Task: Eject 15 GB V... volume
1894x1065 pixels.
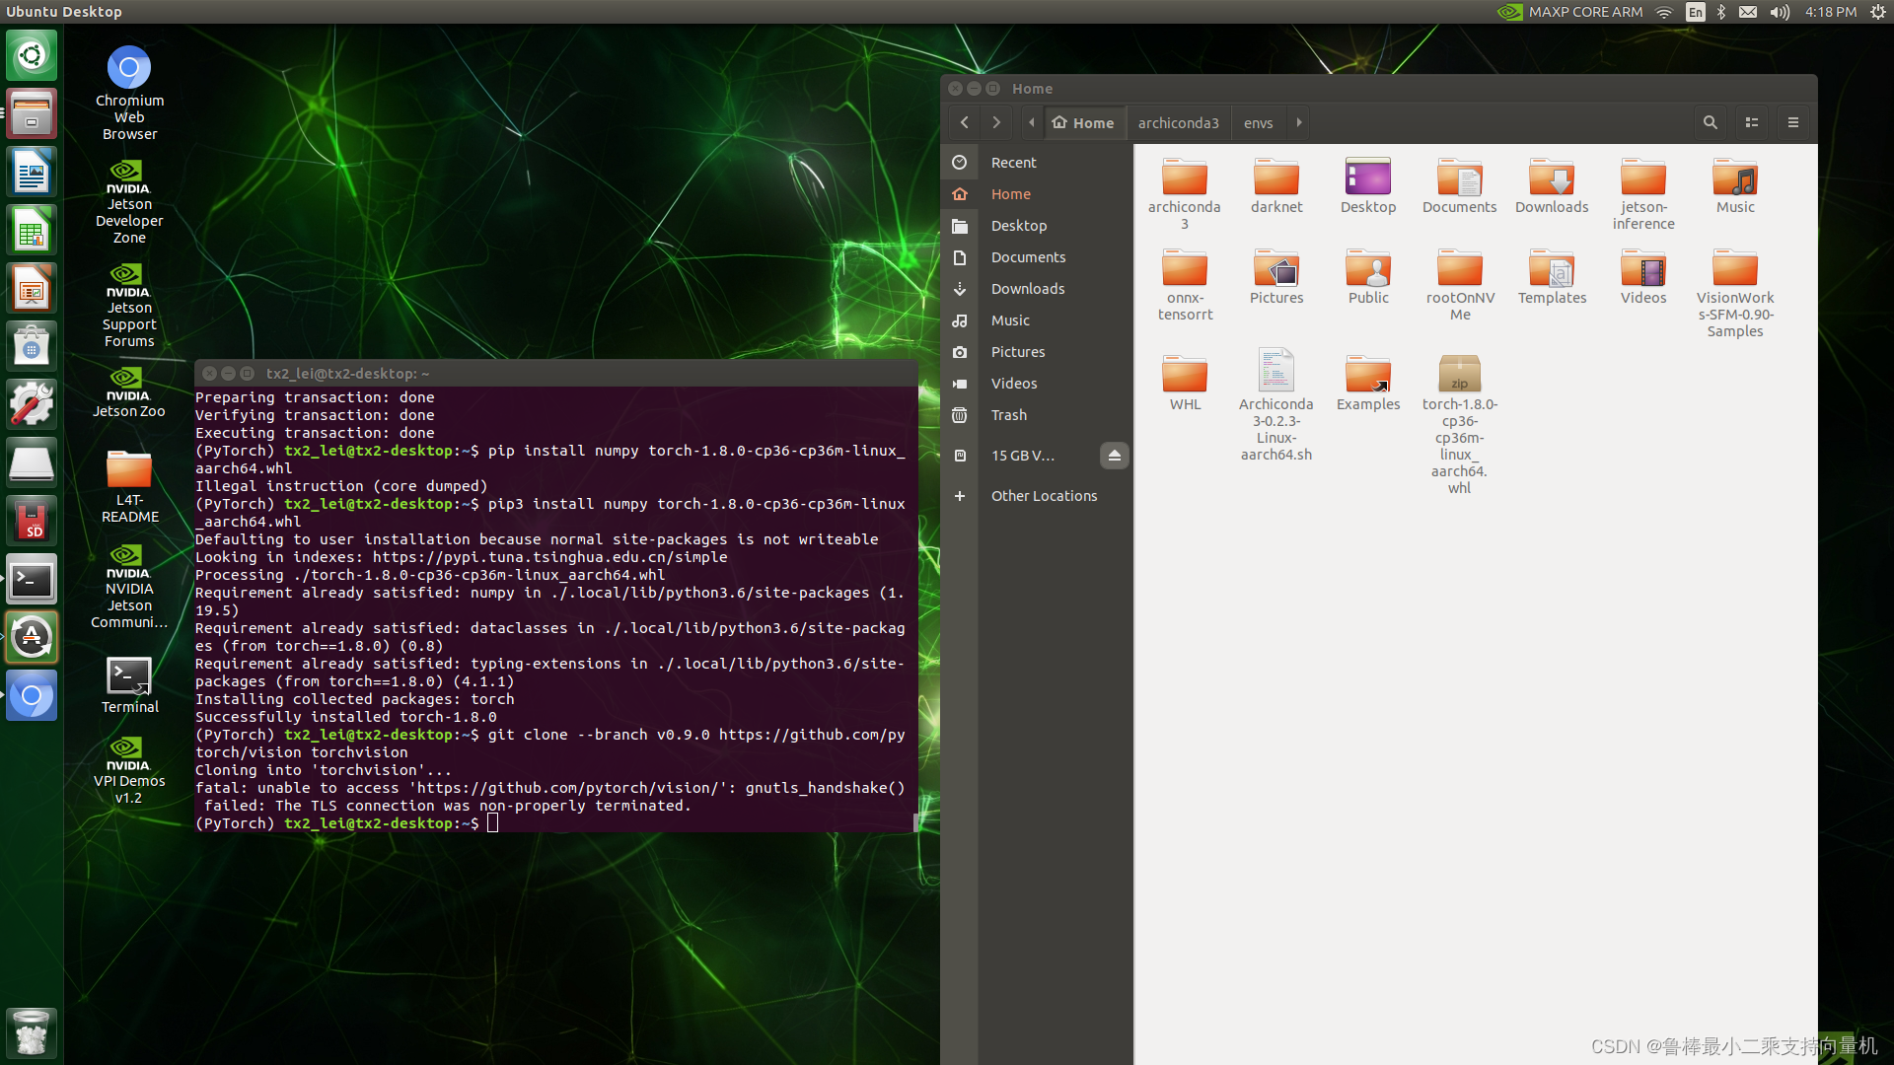Action: click(1115, 456)
